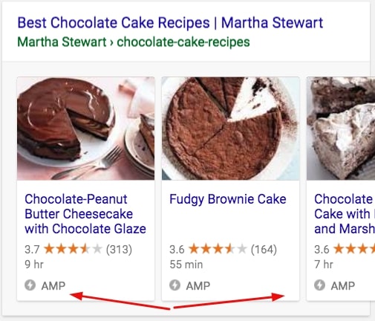
Task: Click star rating of Fudgy Brownie Cake
Action: coord(218,249)
